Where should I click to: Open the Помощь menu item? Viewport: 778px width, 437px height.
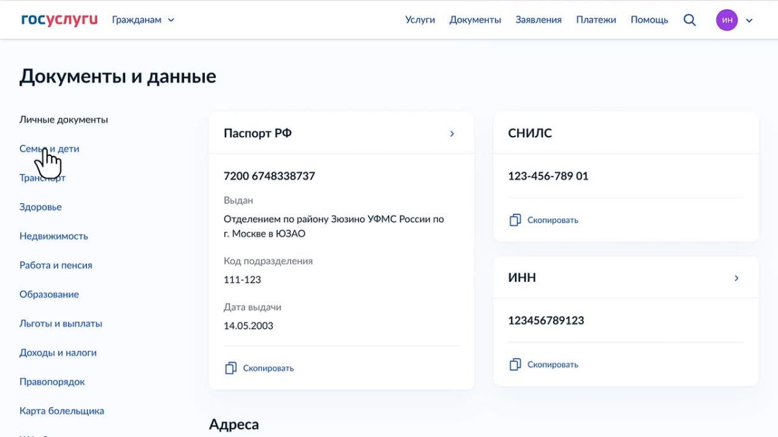coord(650,20)
